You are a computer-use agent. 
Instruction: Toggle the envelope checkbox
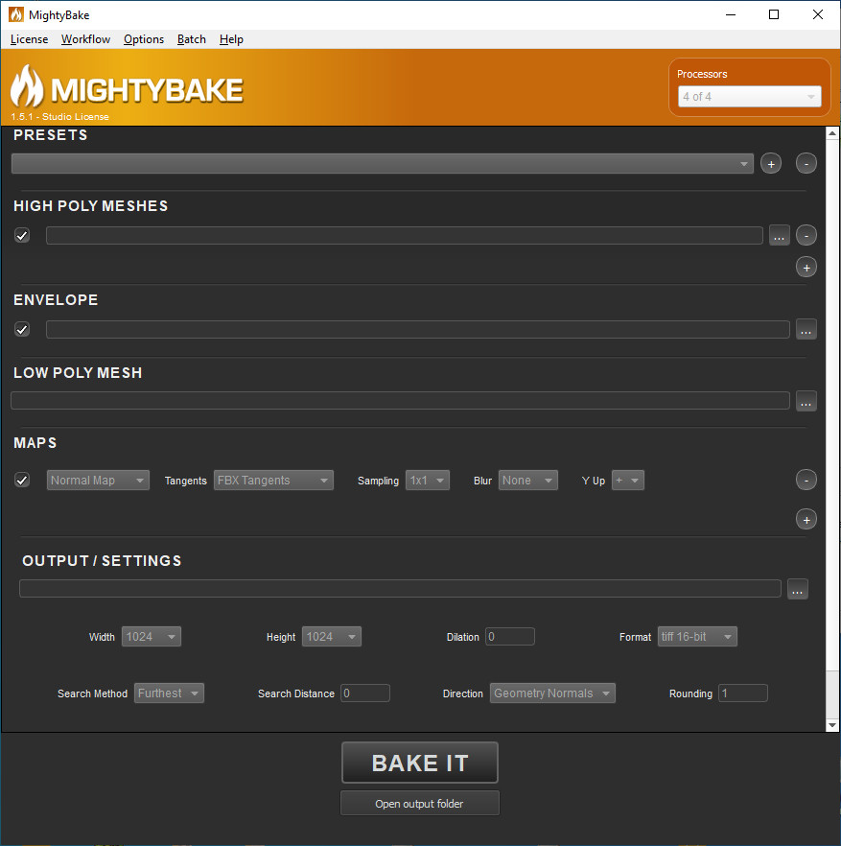point(22,330)
